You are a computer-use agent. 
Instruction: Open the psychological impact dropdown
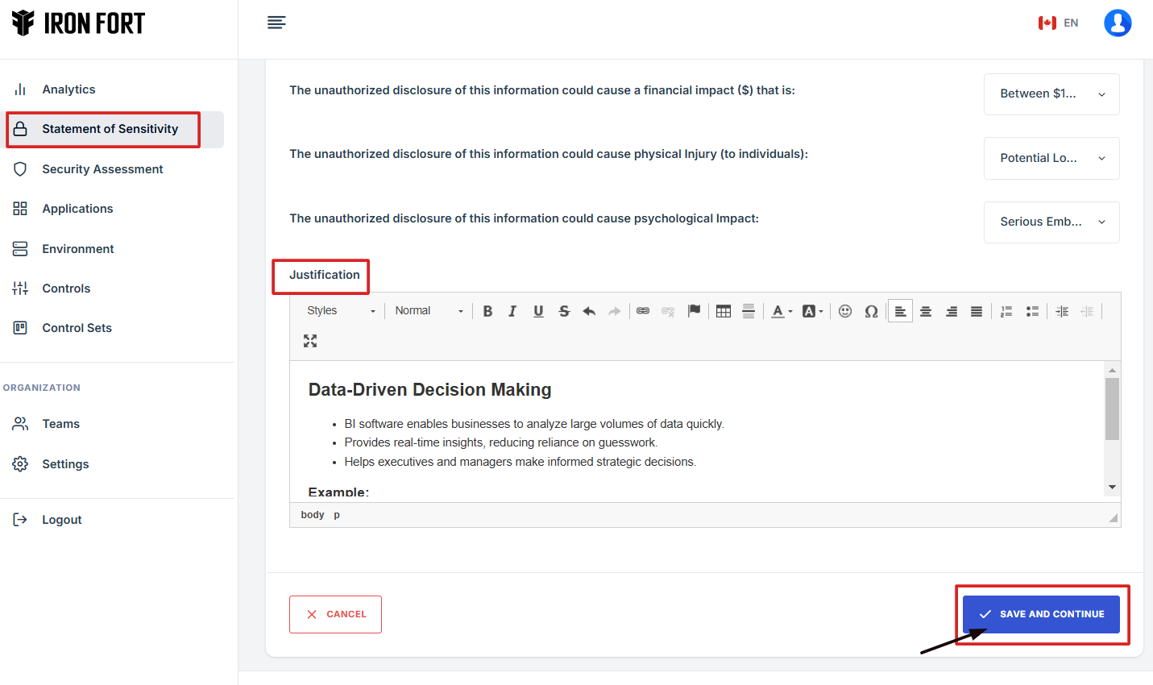pos(1051,222)
